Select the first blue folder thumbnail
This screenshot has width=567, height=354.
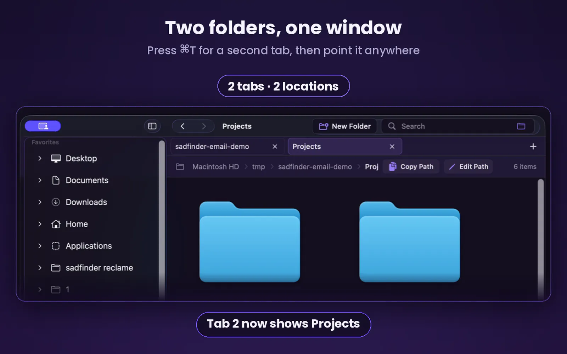click(x=249, y=242)
